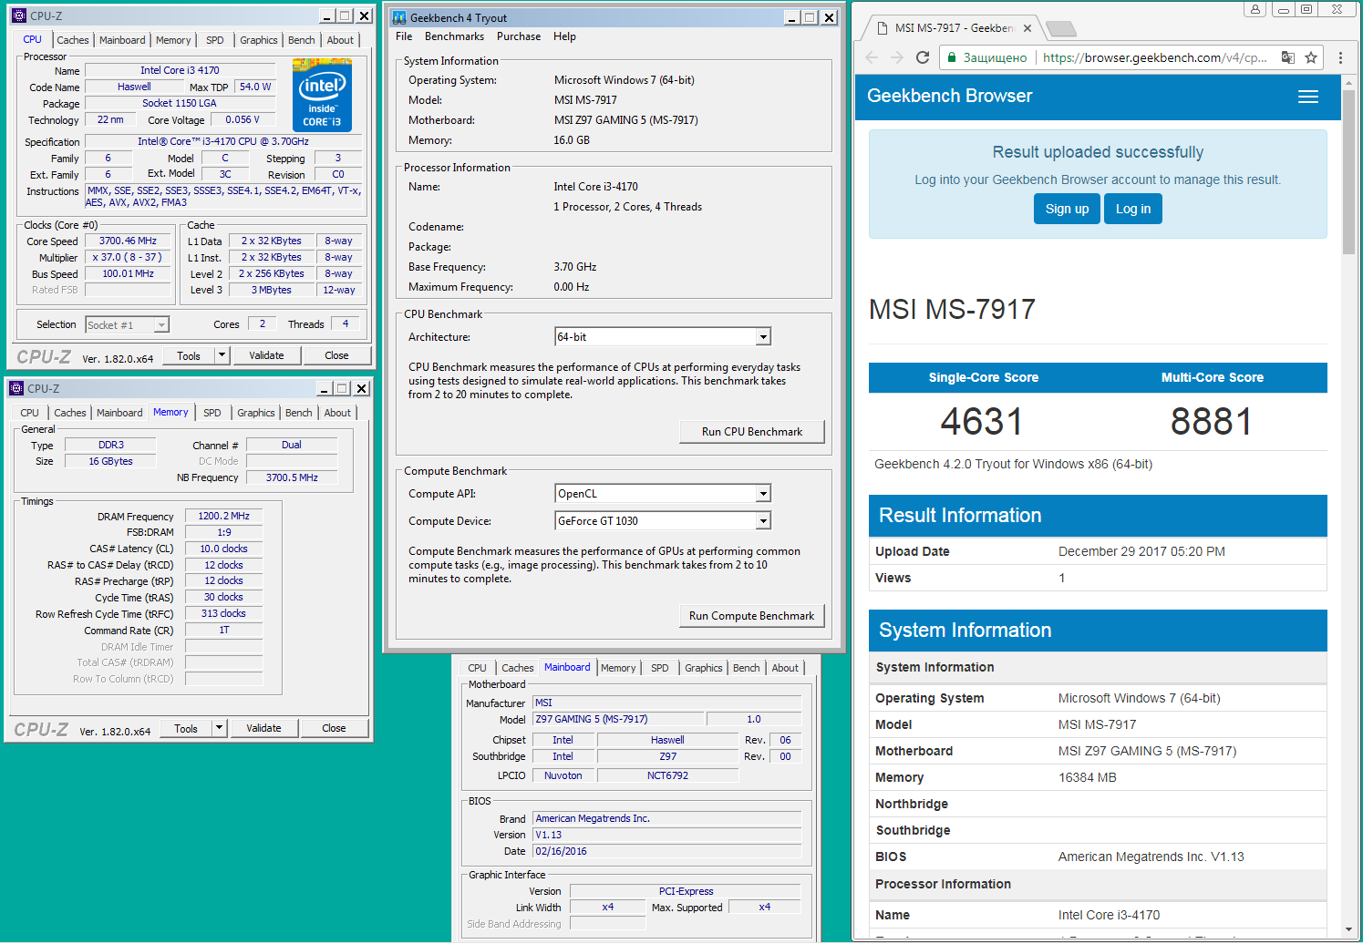Screen dimensions: 1363x944
Task: Click Tools button in Memory CPU-Z
Action: tap(186, 728)
